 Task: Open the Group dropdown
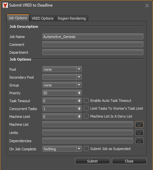pyautogui.click(x=62, y=85)
